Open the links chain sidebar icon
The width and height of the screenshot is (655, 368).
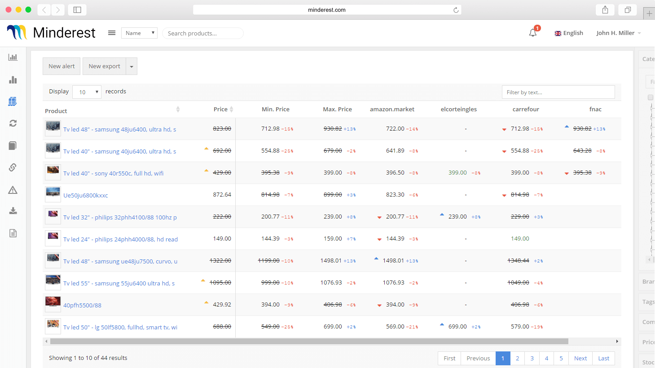[13, 167]
